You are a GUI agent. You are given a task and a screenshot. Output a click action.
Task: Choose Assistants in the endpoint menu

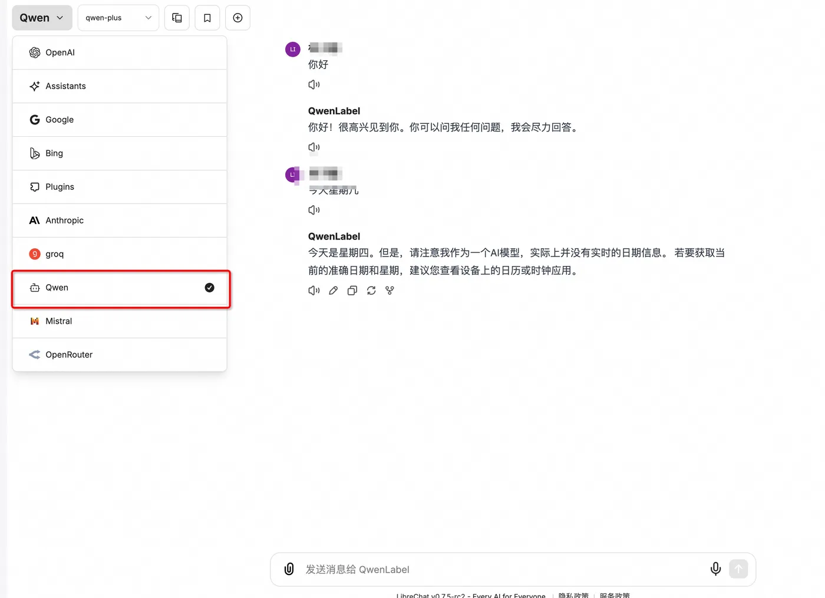120,86
